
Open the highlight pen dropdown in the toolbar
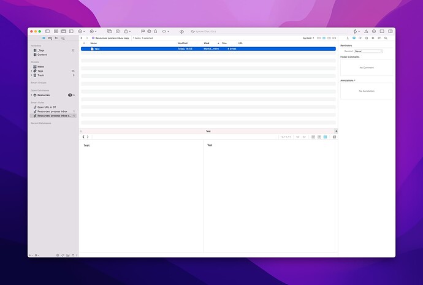point(356,31)
